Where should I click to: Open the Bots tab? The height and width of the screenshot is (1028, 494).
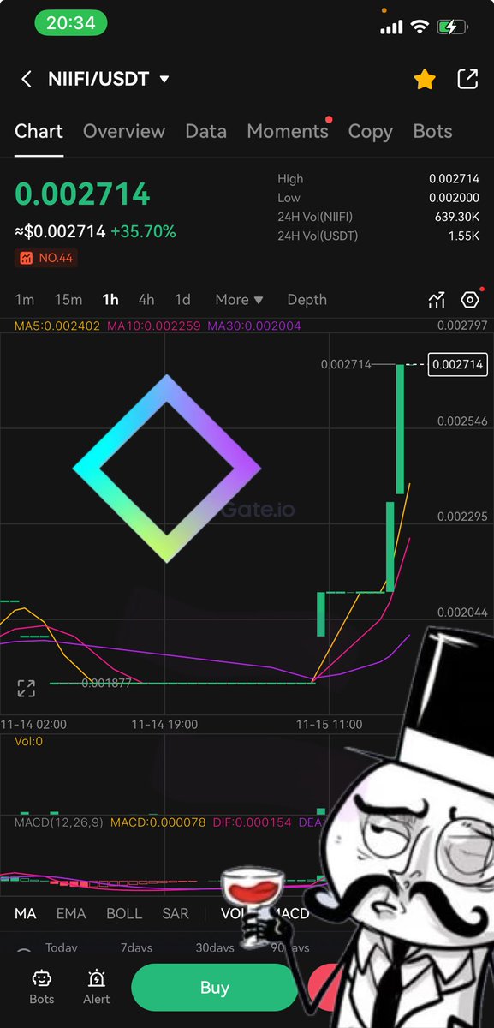click(432, 131)
